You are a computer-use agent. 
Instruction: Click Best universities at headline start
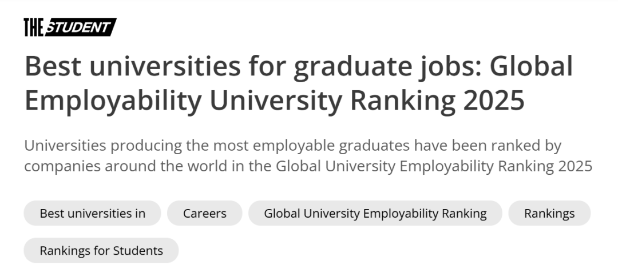tap(132, 66)
